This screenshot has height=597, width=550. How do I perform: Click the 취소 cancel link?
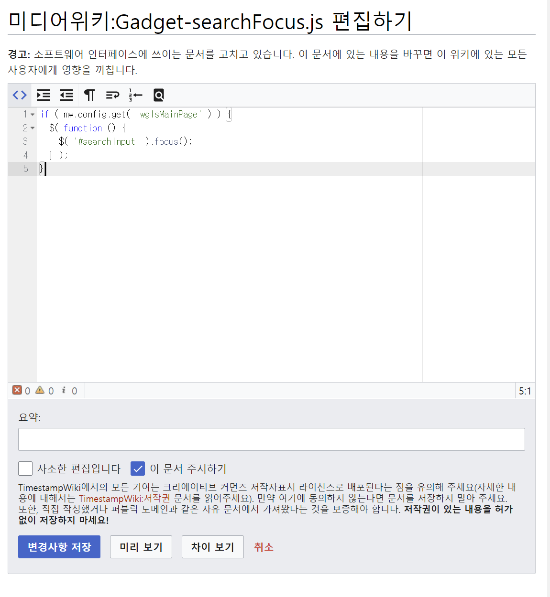pos(264,547)
